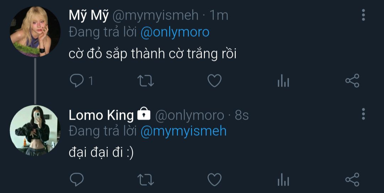Open the @onlymoro mention link
The width and height of the screenshot is (384, 193).
(175, 33)
